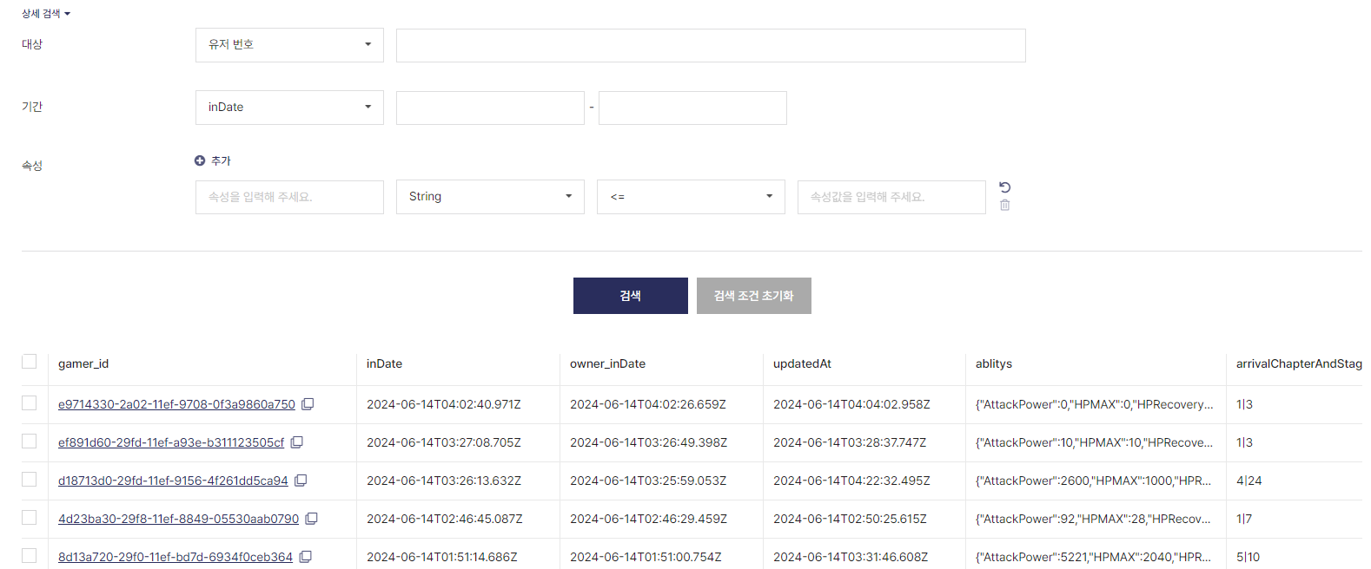Select owner_inDate cell 2024-06-14T03:25:59.053Z

[x=648, y=481]
